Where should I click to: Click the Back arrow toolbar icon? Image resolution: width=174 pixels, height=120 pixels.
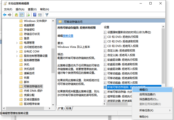pos(5,15)
